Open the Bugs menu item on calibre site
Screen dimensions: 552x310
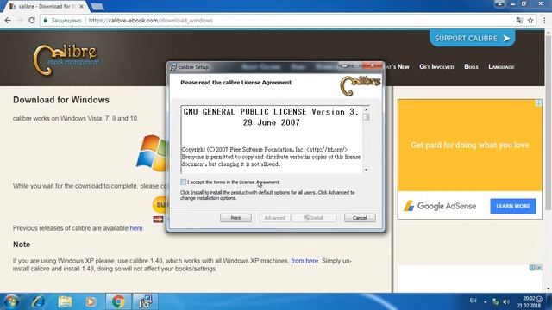[471, 67]
